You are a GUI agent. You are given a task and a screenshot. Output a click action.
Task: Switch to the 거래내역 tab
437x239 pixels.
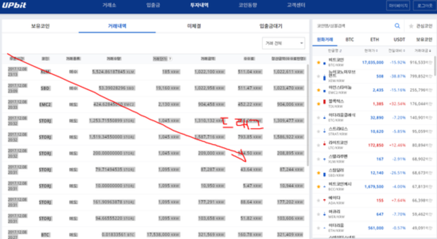(x=117, y=26)
